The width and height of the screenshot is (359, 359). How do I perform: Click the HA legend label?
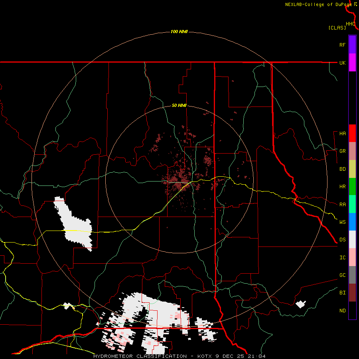[342, 133]
